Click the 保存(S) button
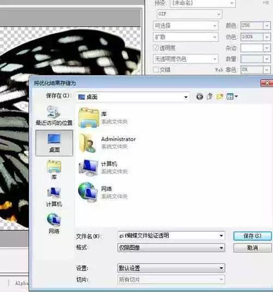 coord(252,236)
